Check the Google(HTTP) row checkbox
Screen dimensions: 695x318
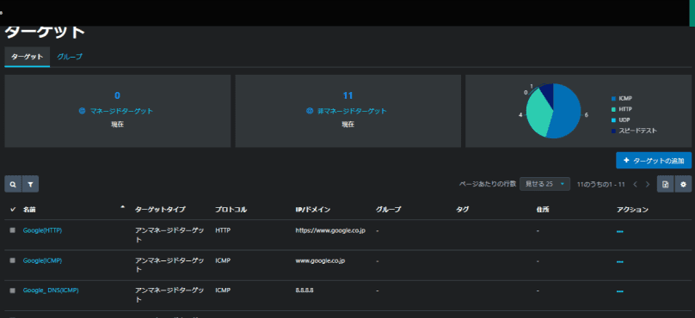pos(12,230)
